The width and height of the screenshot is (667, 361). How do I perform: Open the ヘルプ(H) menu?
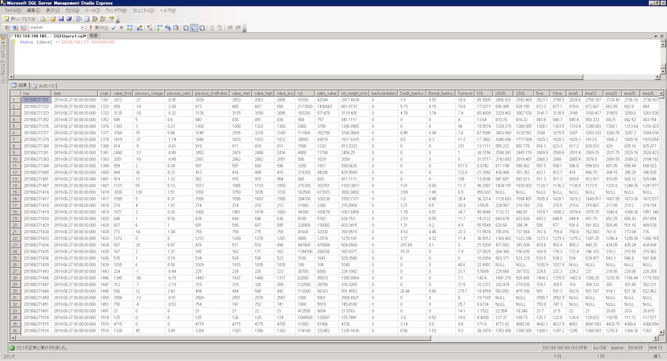click(x=169, y=10)
